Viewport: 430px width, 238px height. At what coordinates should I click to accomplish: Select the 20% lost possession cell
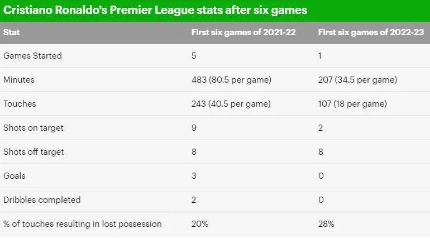(200, 224)
